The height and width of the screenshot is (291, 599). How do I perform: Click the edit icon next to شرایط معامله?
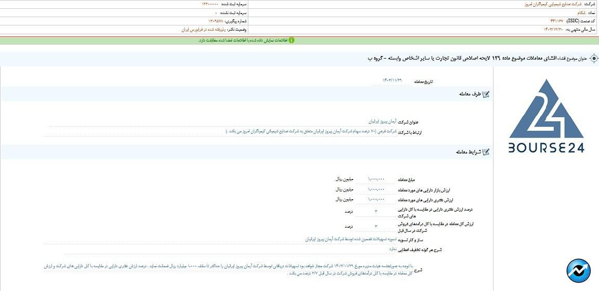click(x=486, y=152)
